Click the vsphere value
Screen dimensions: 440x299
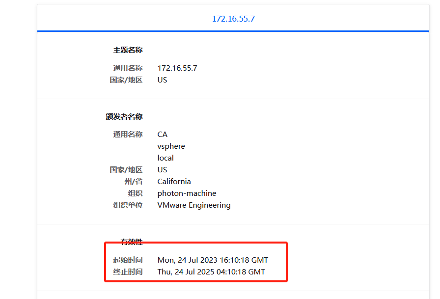(x=171, y=146)
